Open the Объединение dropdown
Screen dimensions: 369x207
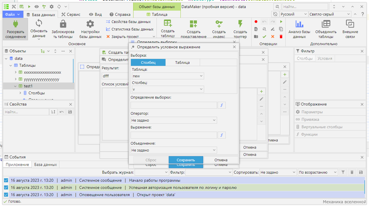tap(174, 150)
